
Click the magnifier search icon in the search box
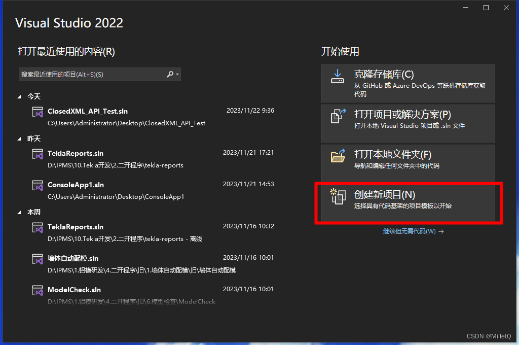click(x=170, y=74)
